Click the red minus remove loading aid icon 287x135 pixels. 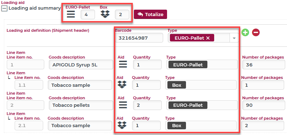click(x=256, y=32)
